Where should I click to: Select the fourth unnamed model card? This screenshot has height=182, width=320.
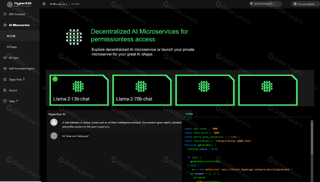[x=268, y=90]
